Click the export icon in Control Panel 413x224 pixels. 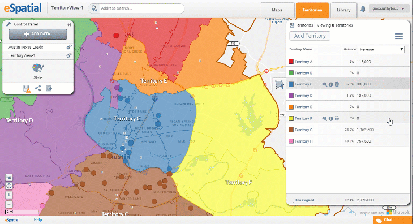point(49,88)
